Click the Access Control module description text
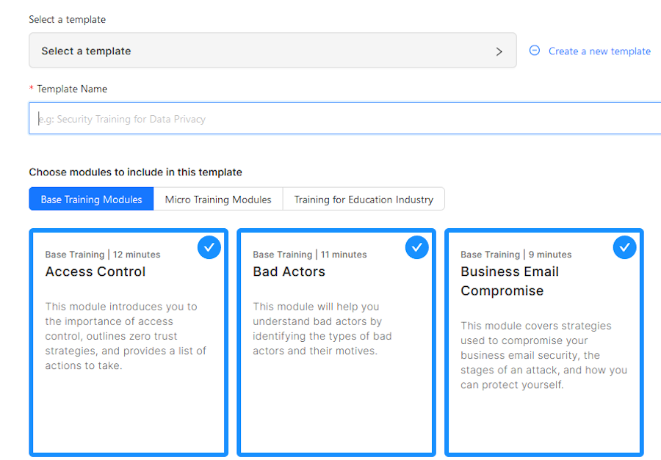 pyautogui.click(x=126, y=336)
